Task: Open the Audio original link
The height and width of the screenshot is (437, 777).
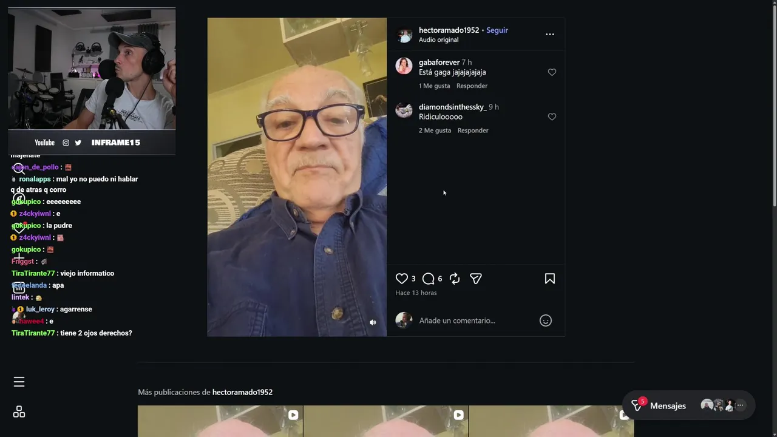Action: (438, 39)
